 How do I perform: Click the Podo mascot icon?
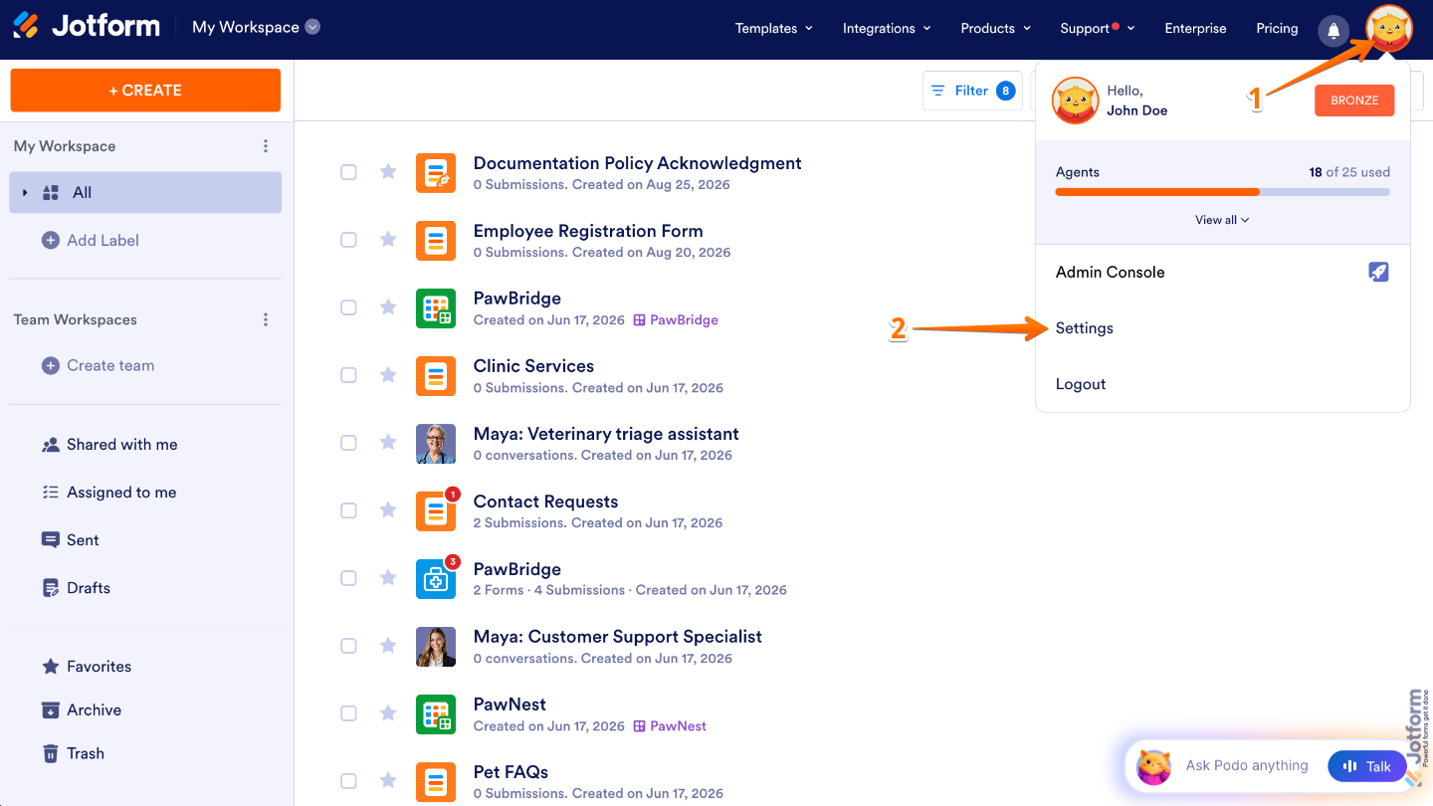(x=1154, y=766)
